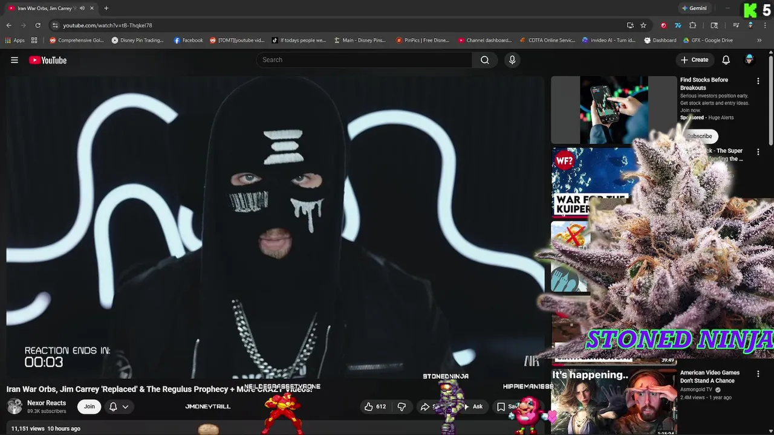Click the YouTube search magnifier button

484,60
